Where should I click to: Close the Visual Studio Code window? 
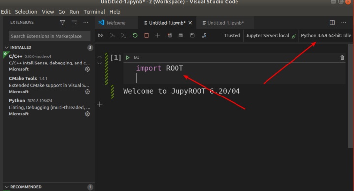[x=348, y=2]
